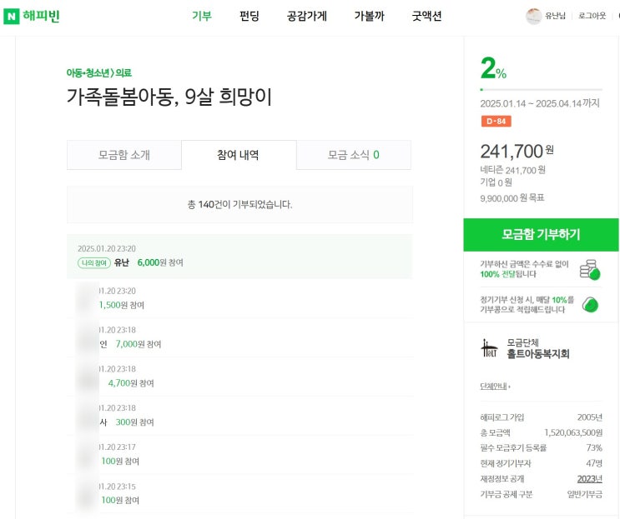Click the orange D-84 badge
This screenshot has width=620, height=519.
pos(497,121)
